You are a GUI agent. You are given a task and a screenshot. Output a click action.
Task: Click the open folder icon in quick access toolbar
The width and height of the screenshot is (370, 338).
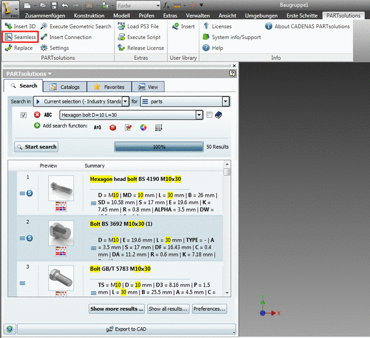(43, 5)
